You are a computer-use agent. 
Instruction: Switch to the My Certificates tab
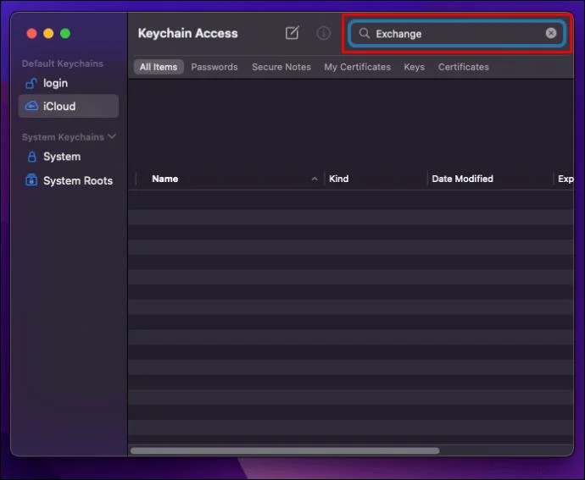coord(358,67)
